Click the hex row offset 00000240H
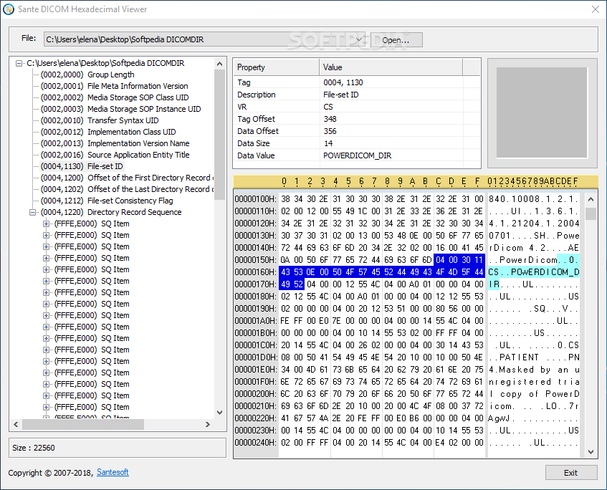 (x=256, y=443)
